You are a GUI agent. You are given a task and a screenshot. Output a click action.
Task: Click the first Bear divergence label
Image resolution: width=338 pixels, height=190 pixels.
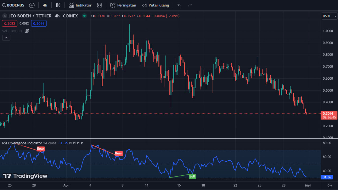click(41, 149)
